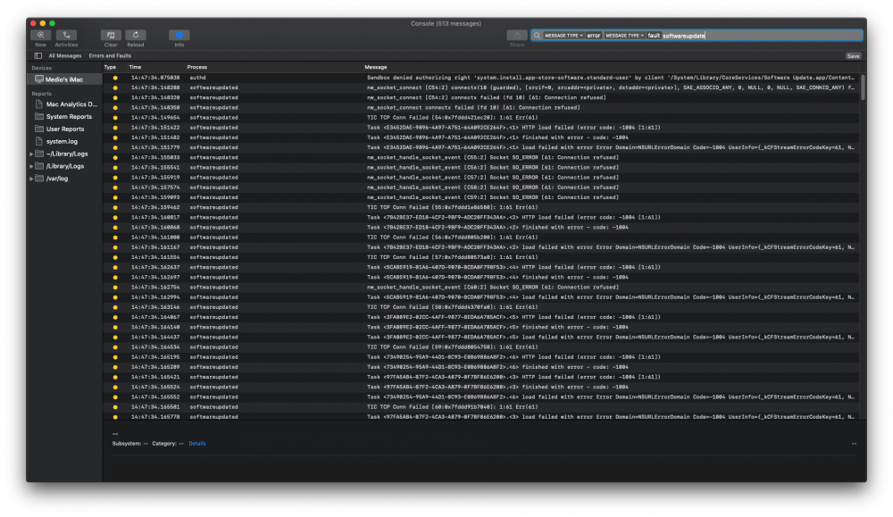Save the search with the Save button
893x517 pixels.
(x=853, y=55)
